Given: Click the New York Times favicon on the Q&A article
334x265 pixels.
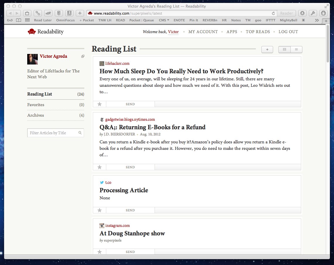Looking at the screenshot, I should (x=102, y=119).
